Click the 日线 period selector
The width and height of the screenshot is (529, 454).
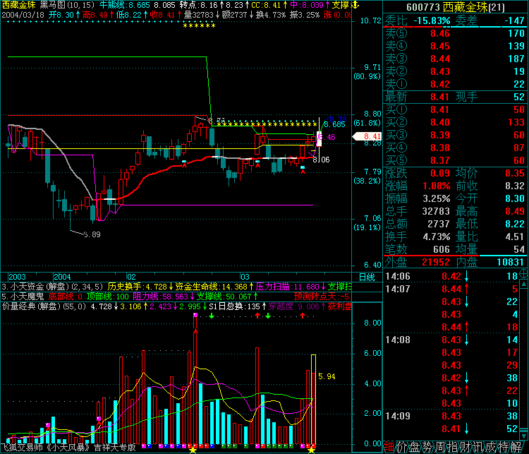[367, 277]
